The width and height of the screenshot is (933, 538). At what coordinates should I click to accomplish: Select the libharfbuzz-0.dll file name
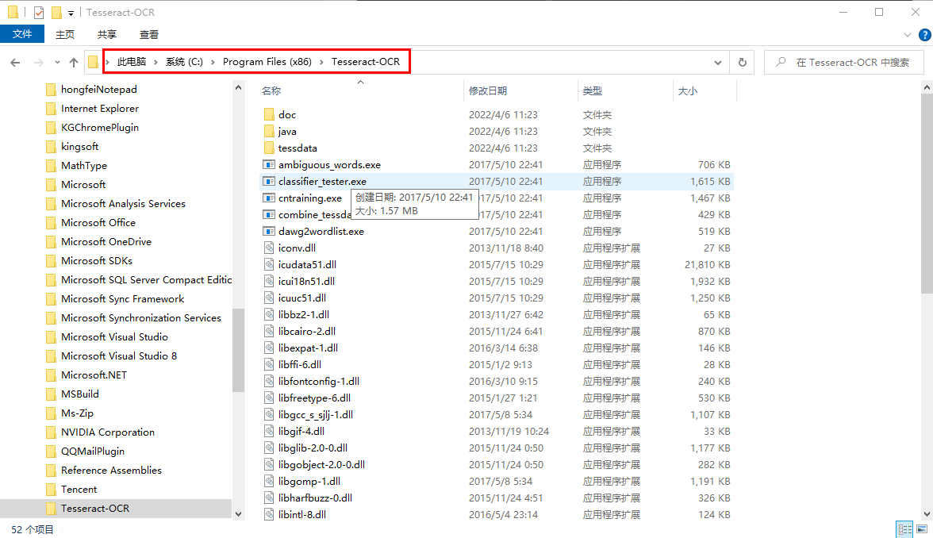coord(316,498)
